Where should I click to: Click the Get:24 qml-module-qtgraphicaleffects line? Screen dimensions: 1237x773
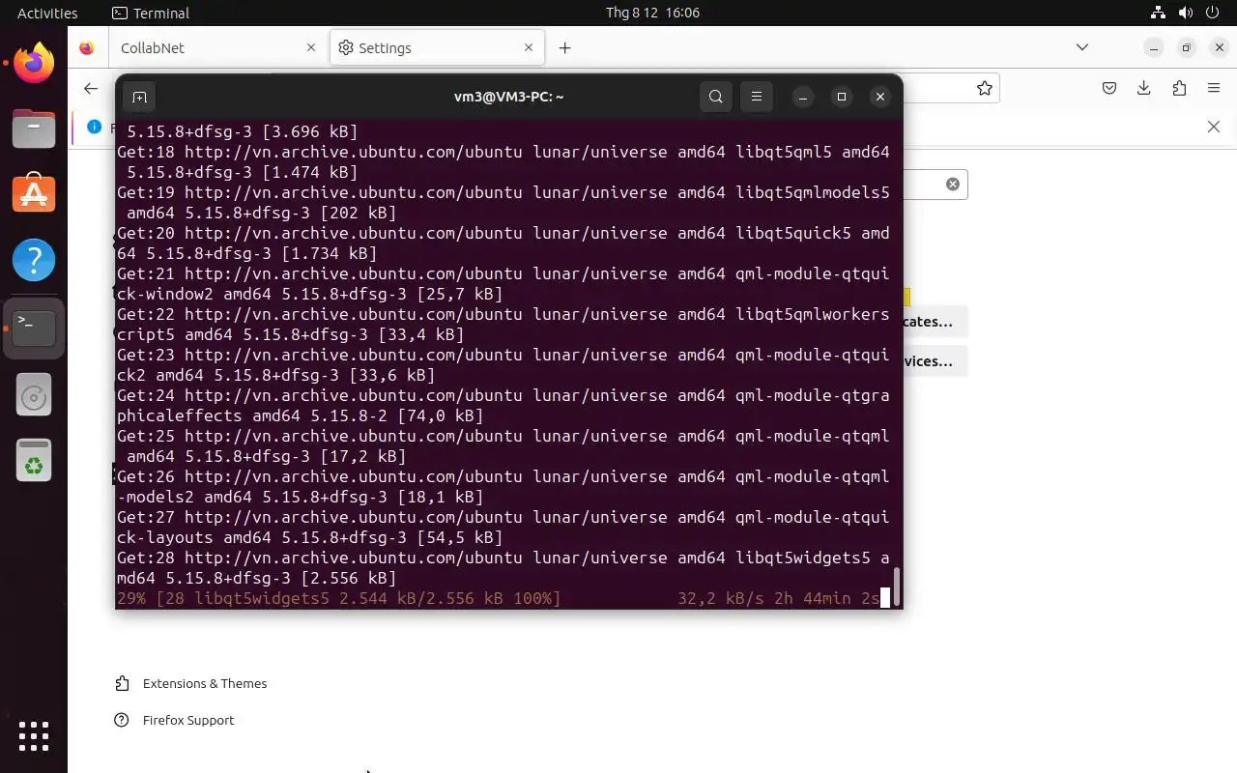pyautogui.click(x=503, y=406)
